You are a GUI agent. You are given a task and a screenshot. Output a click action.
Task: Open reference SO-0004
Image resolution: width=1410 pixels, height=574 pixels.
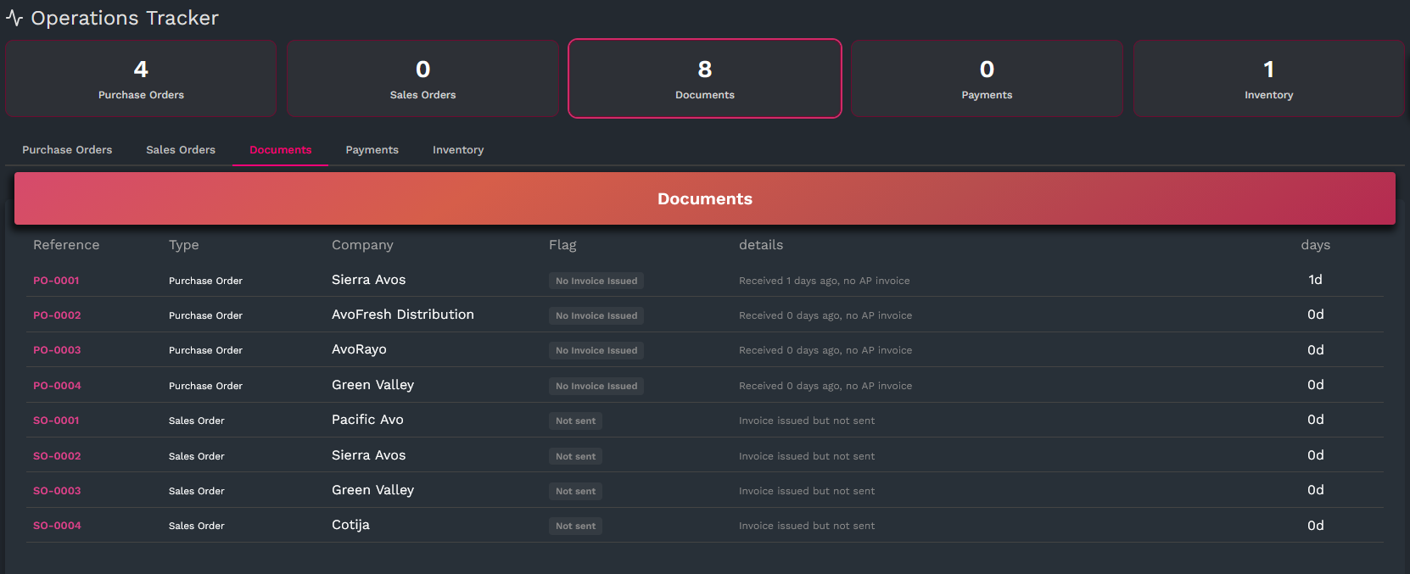click(57, 526)
